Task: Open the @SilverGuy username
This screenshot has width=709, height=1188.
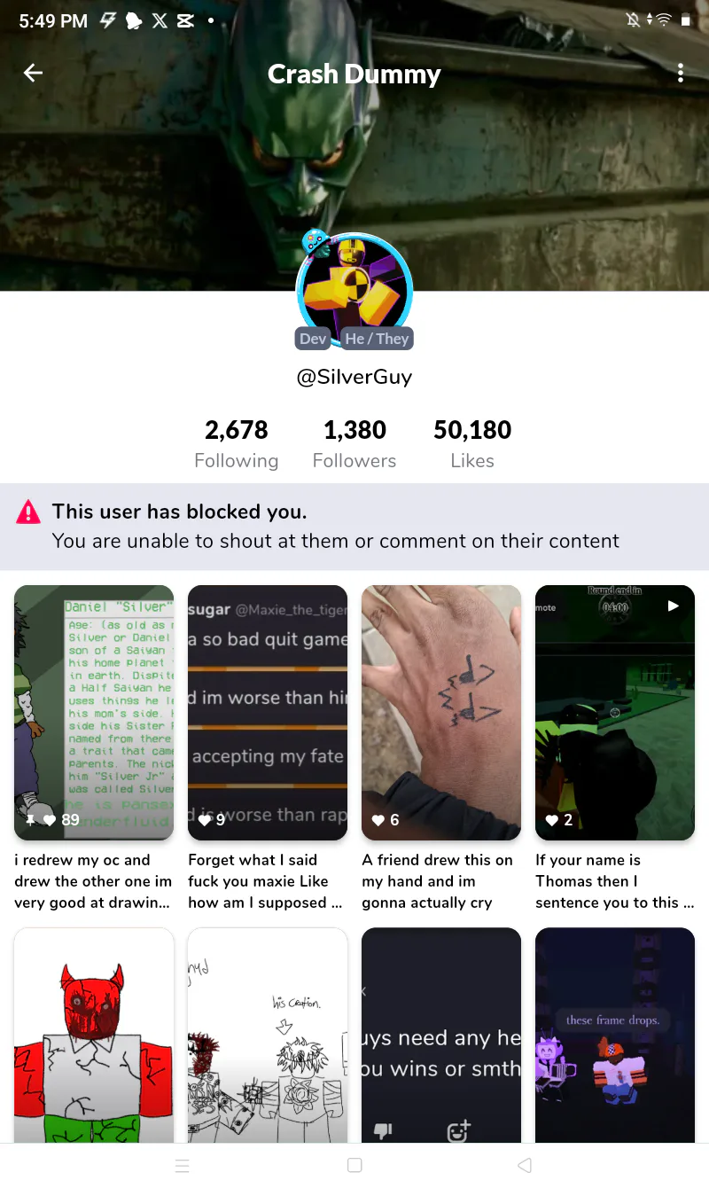Action: 354,377
